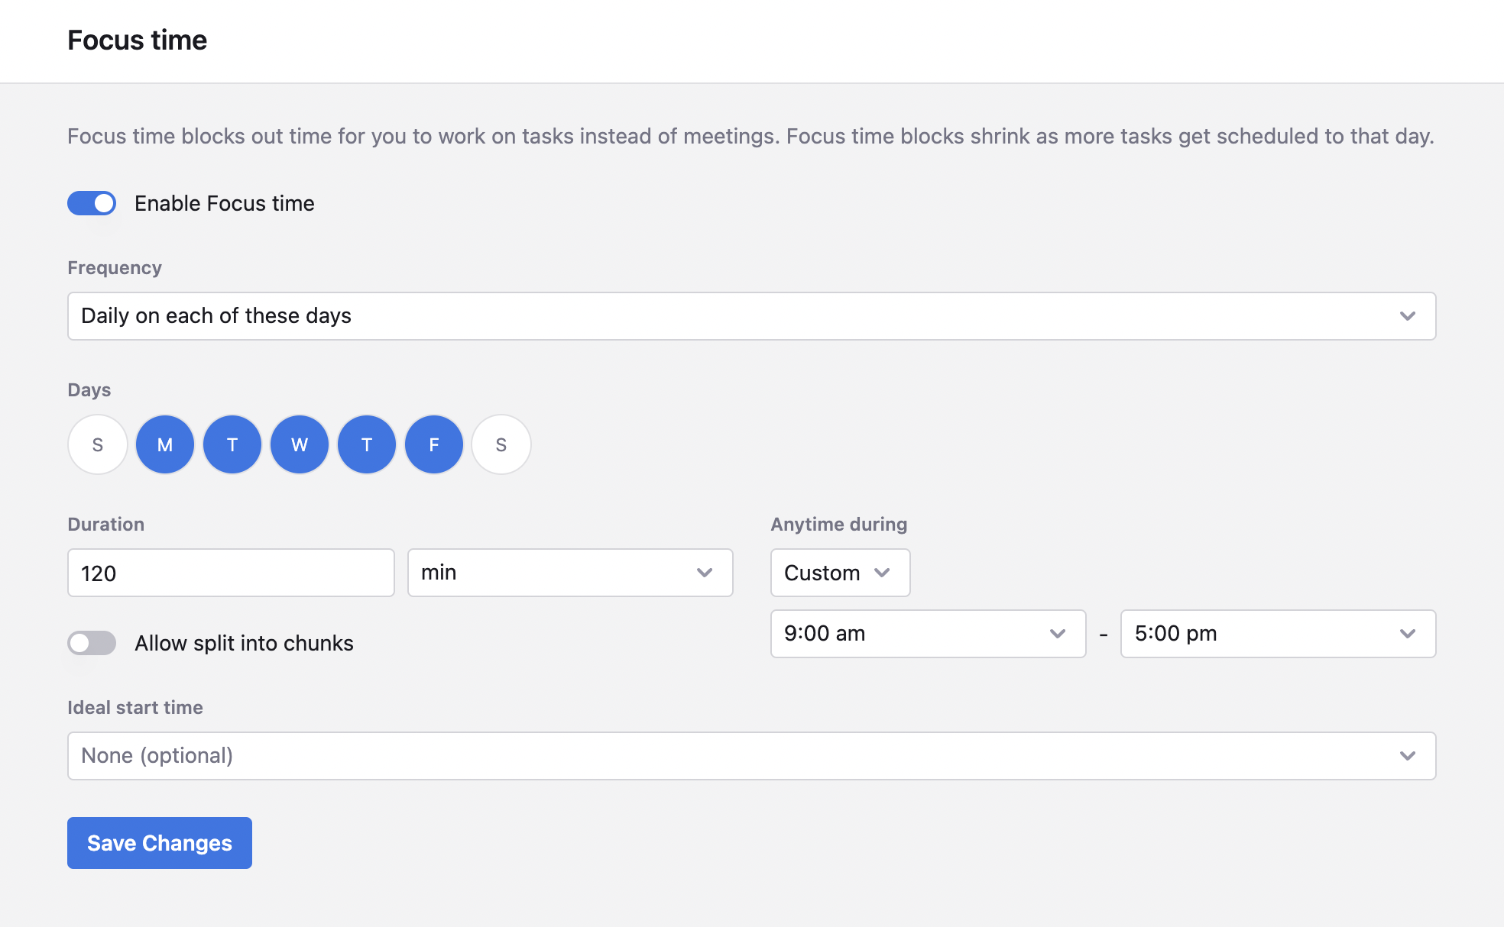The image size is (1504, 927).
Task: Deselect Tuesday day circle
Action: (232, 444)
